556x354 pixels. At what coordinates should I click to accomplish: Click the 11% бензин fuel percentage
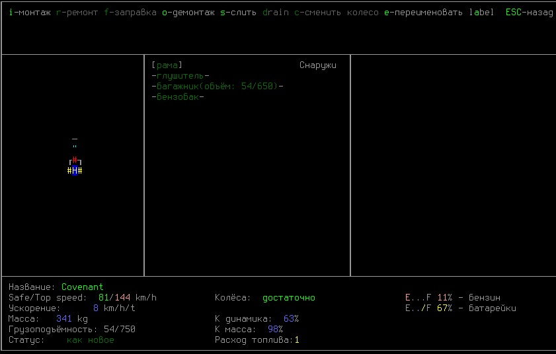pos(445,298)
